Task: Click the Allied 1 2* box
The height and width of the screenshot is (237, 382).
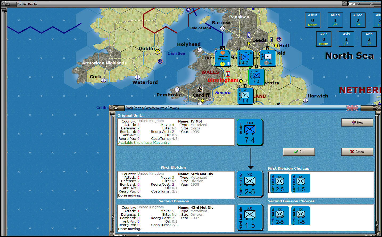Action: coord(335,20)
